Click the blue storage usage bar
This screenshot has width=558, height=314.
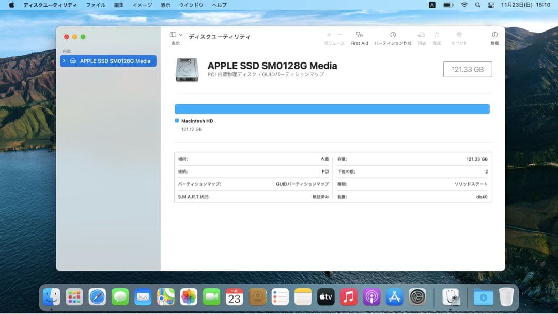[332, 109]
